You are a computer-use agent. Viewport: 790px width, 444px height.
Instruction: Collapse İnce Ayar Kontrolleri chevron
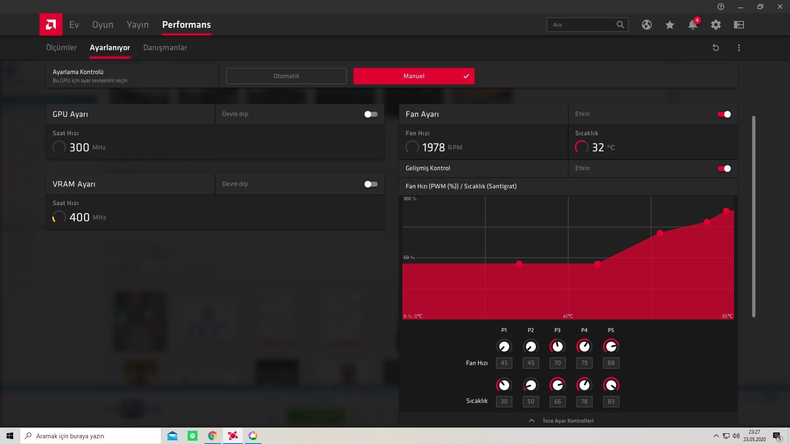[531, 421]
